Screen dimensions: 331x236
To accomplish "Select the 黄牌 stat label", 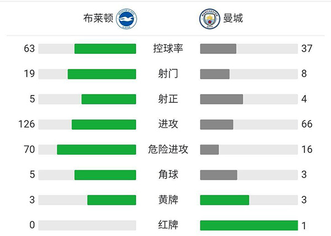I will coord(168,200).
